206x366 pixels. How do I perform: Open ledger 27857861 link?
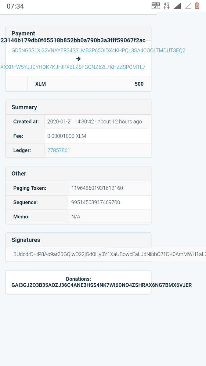pos(59,150)
